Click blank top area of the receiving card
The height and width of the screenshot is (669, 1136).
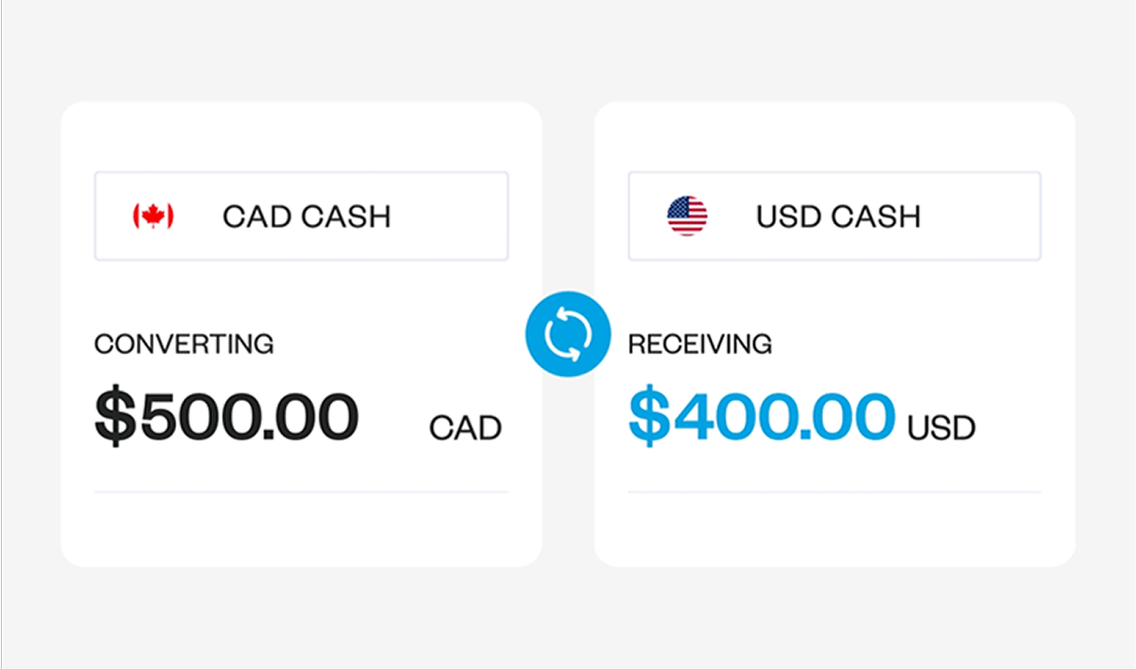834,136
